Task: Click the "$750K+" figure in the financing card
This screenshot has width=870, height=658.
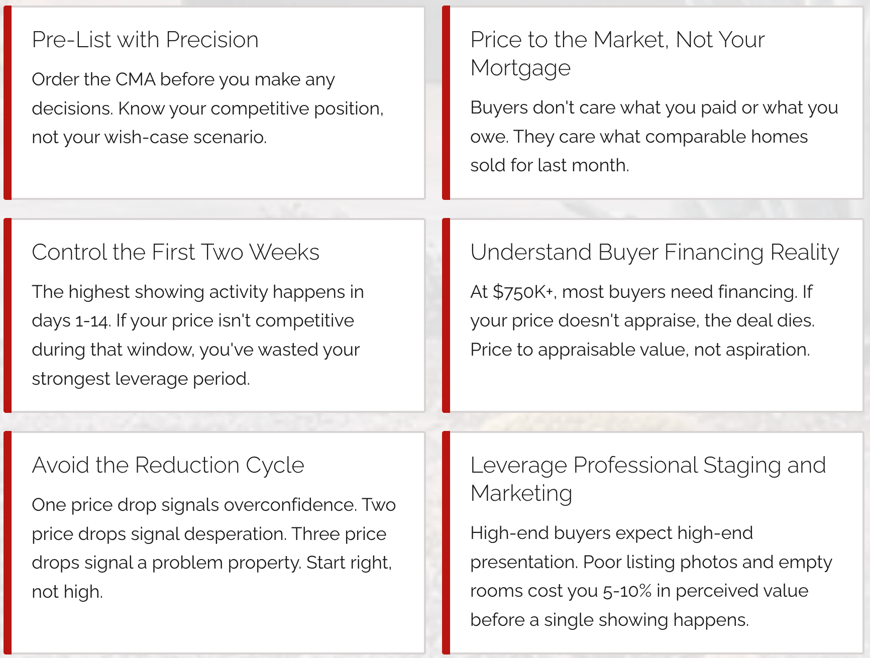Action: [x=522, y=292]
